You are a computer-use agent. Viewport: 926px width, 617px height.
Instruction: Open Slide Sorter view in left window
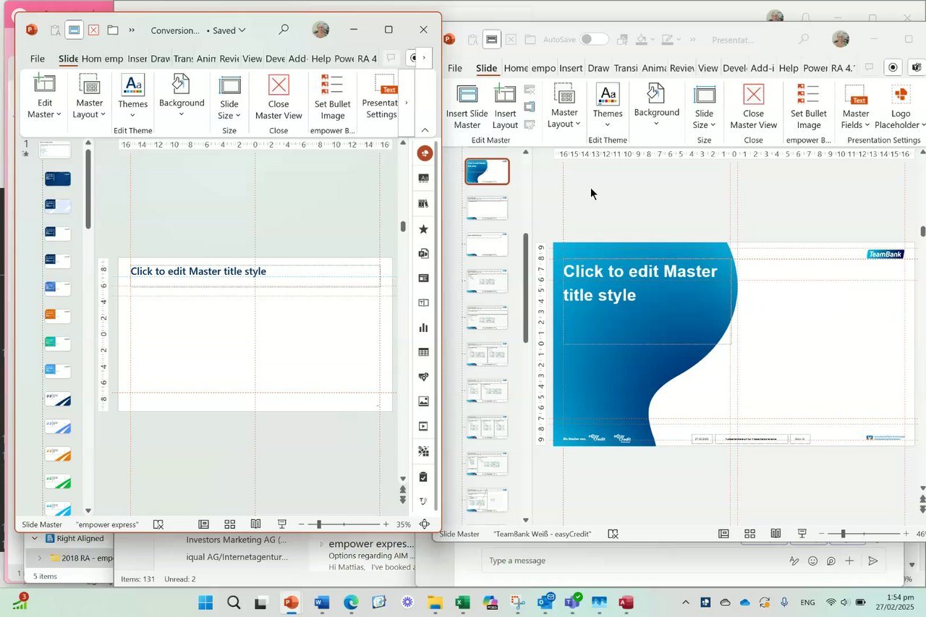pos(229,524)
